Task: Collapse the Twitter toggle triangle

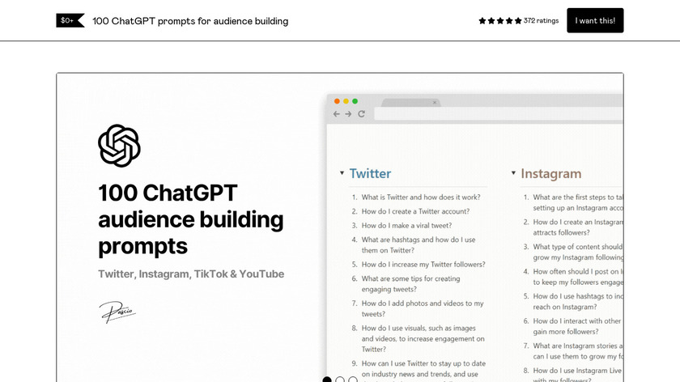Action: (342, 173)
